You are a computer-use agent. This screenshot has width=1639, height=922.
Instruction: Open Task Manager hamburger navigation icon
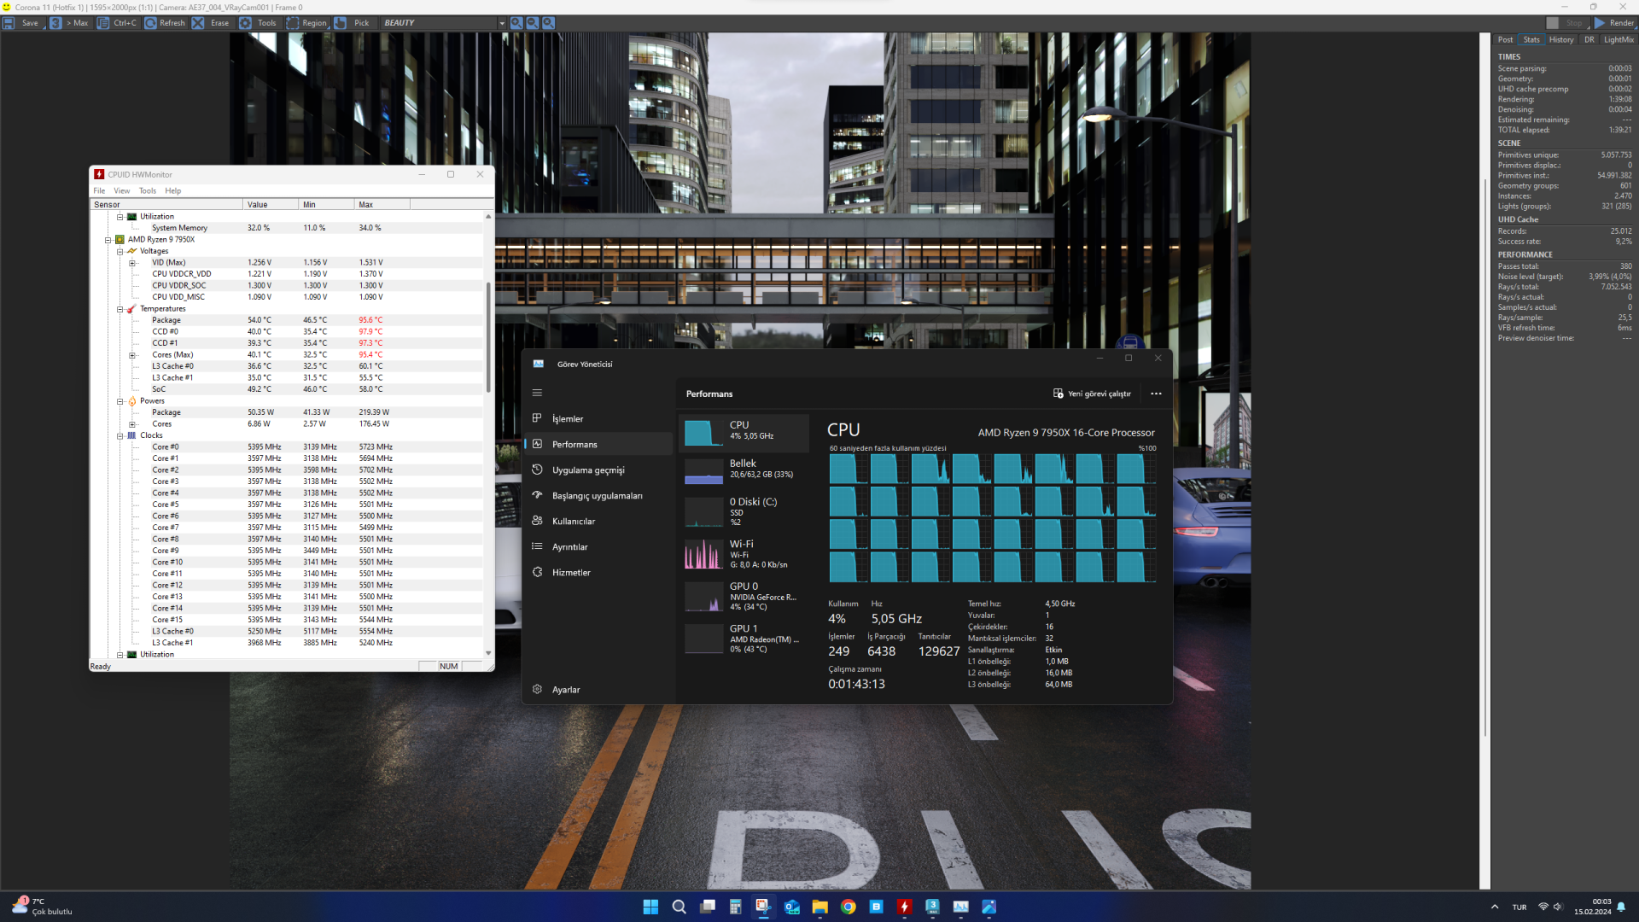click(537, 393)
